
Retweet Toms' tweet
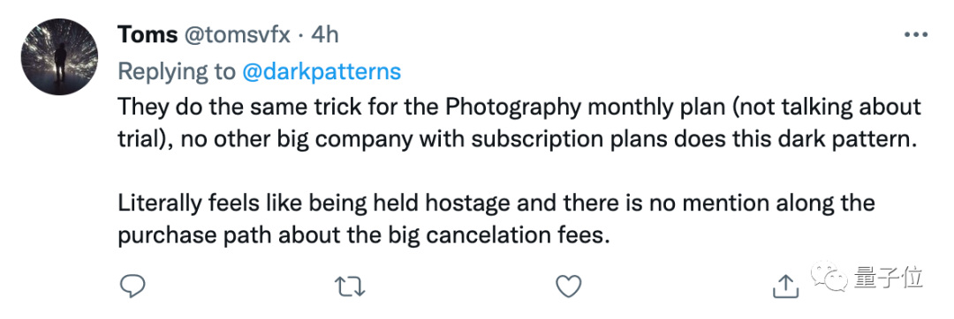(x=351, y=287)
